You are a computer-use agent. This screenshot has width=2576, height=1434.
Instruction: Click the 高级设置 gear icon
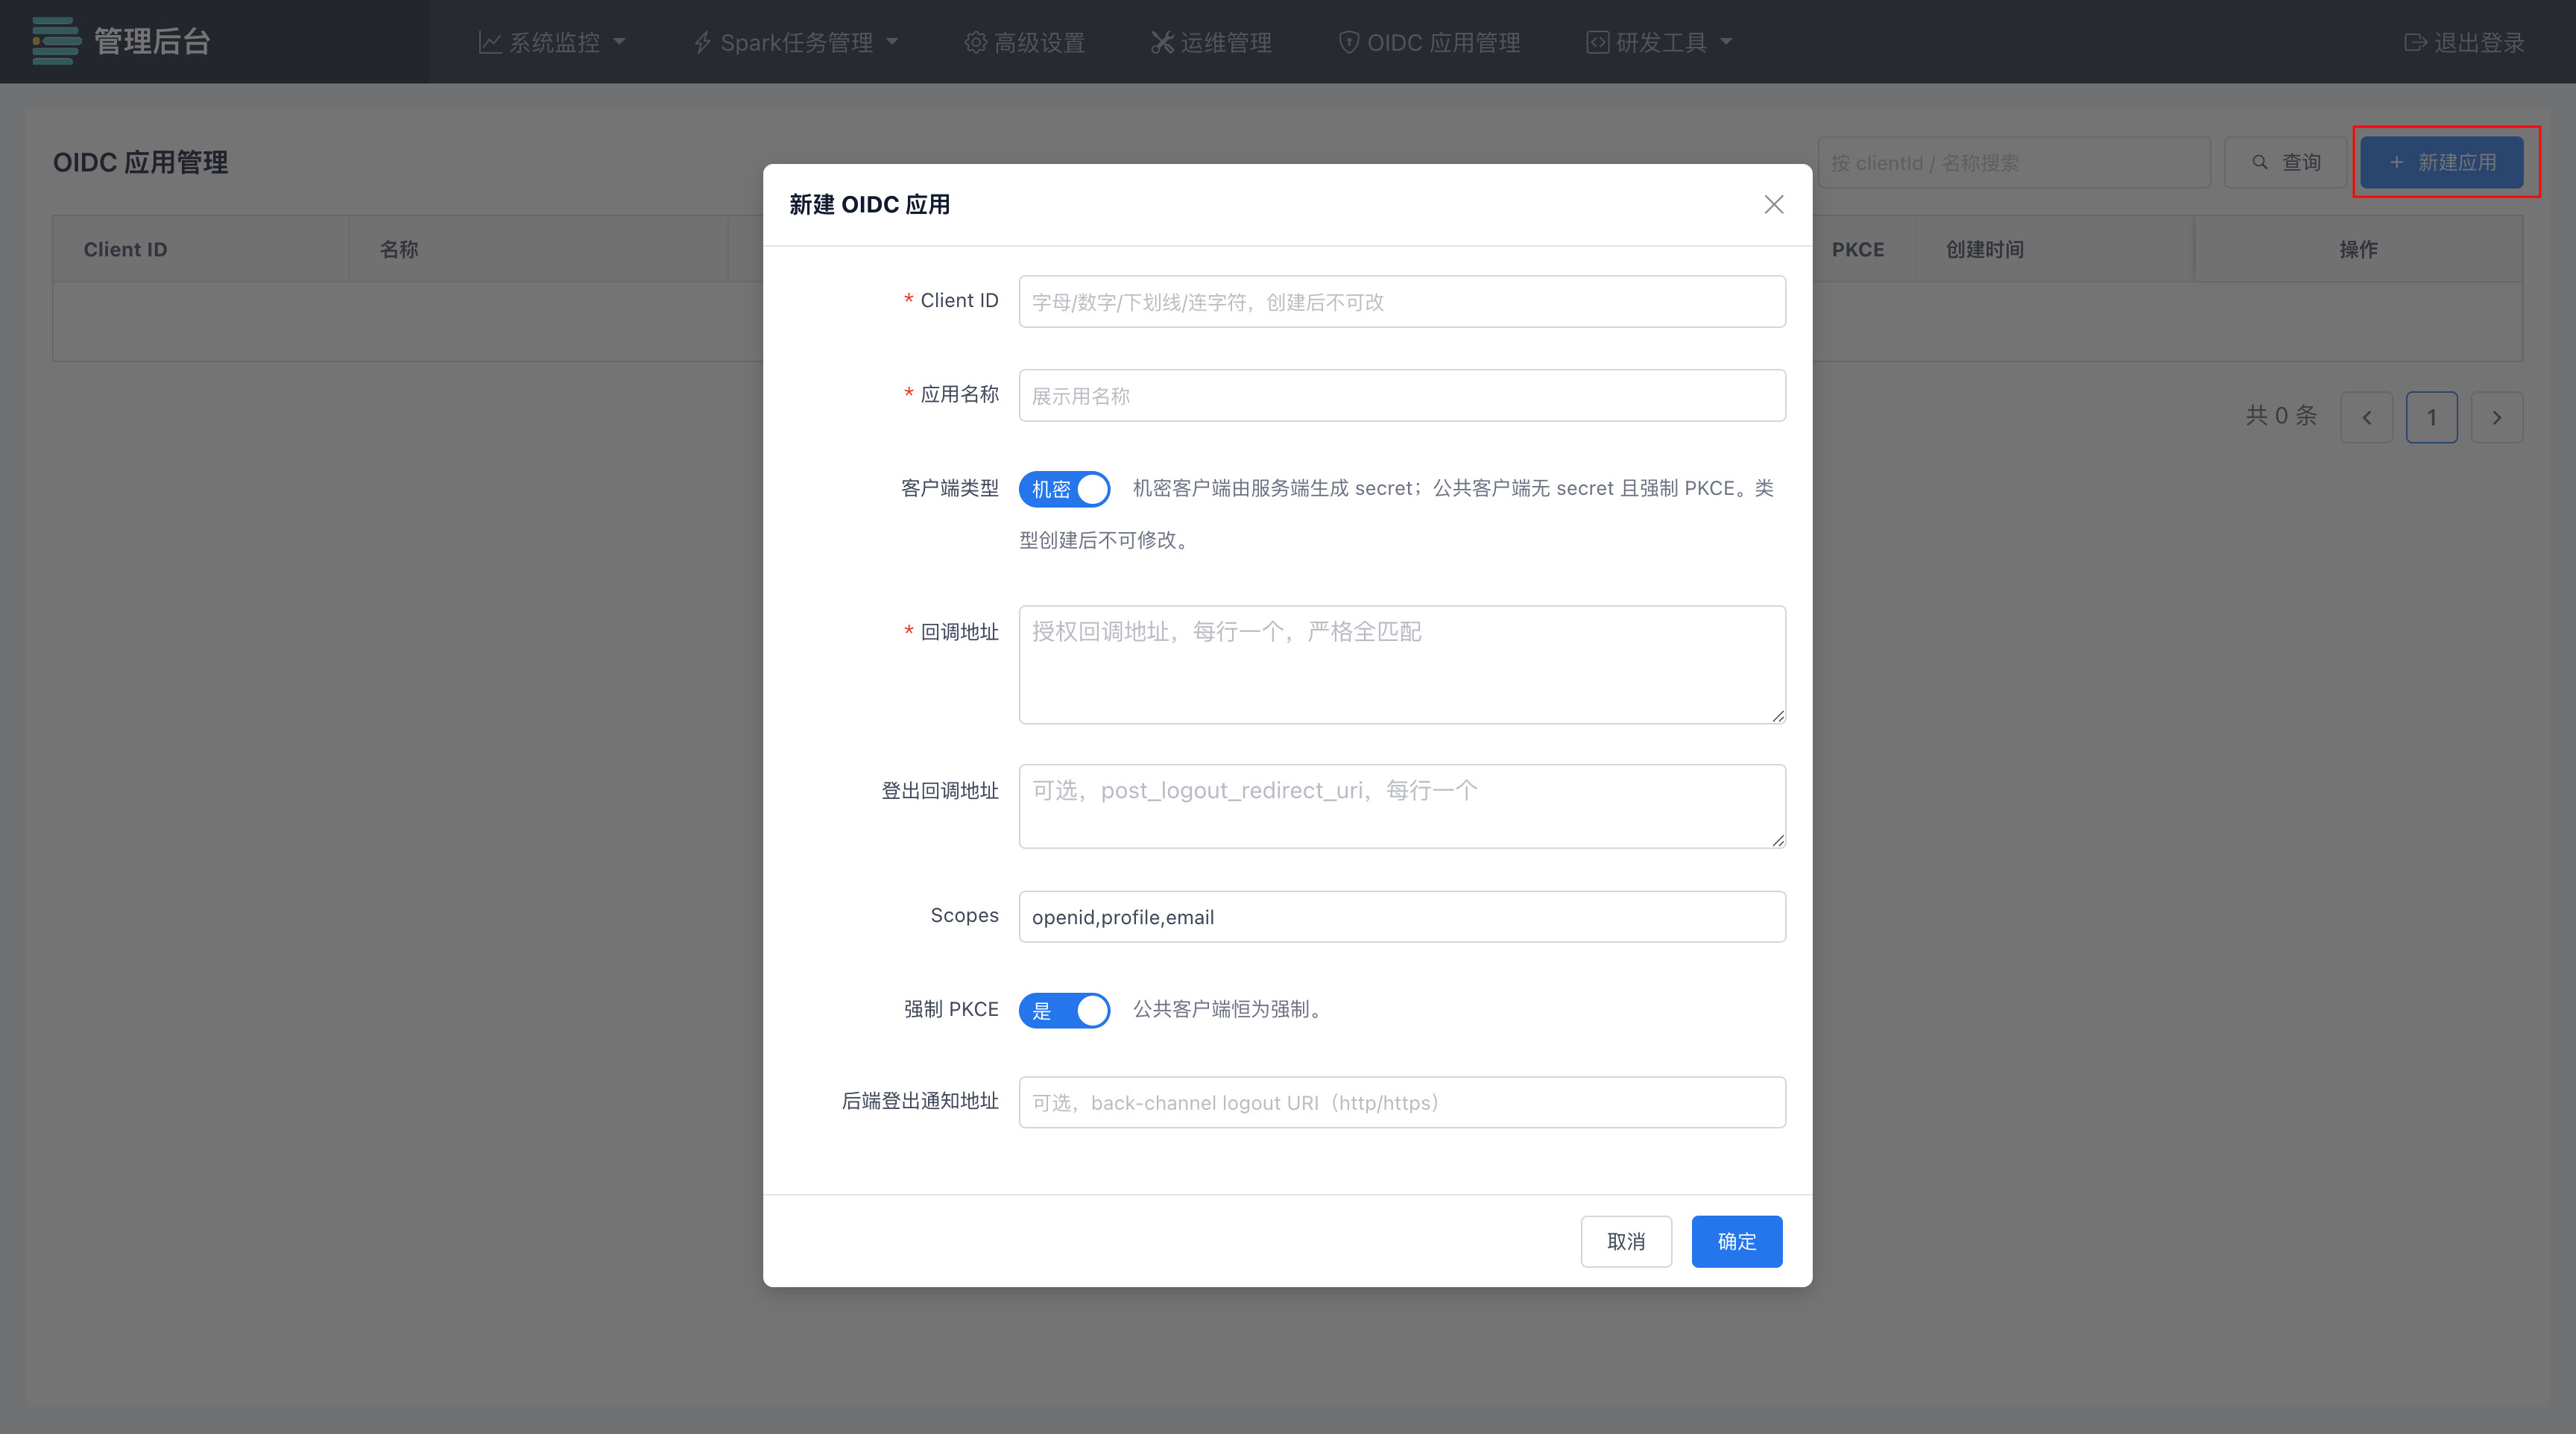[x=975, y=42]
